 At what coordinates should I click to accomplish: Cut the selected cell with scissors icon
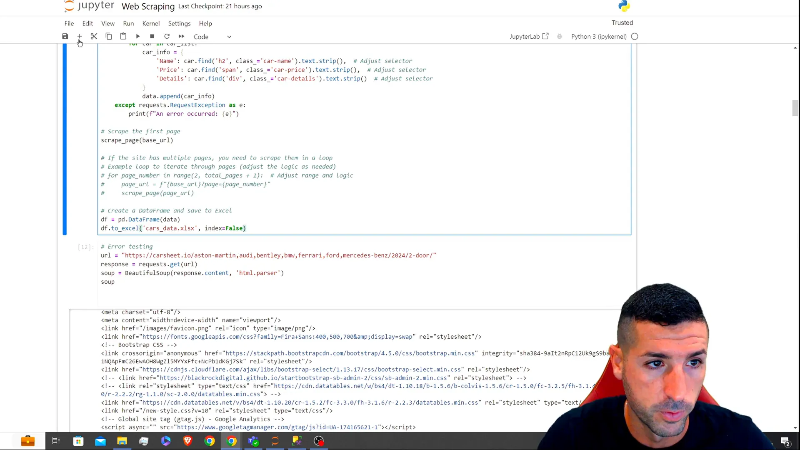pyautogui.click(x=94, y=37)
